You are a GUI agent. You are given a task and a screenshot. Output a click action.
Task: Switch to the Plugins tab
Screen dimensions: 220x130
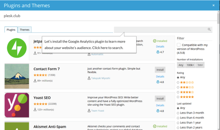click(11, 30)
